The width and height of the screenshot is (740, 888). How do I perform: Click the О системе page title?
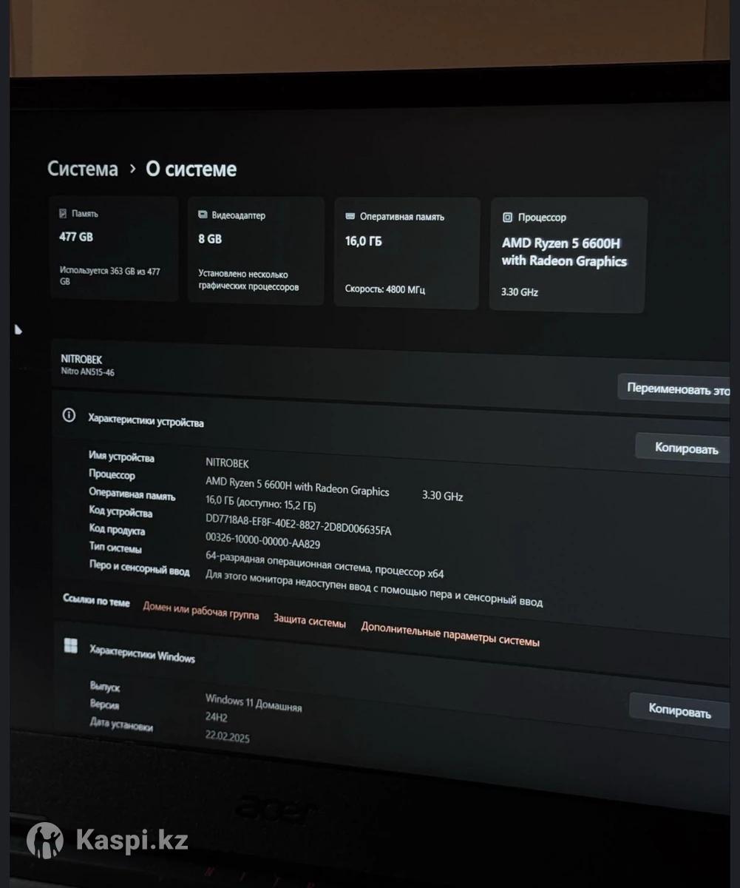pyautogui.click(x=191, y=169)
